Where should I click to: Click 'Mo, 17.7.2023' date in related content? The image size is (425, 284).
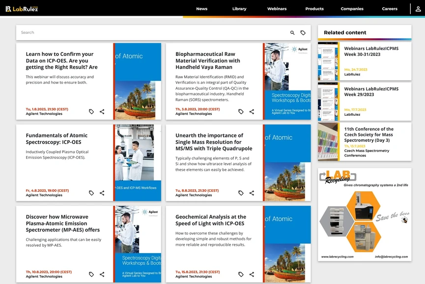(355, 109)
